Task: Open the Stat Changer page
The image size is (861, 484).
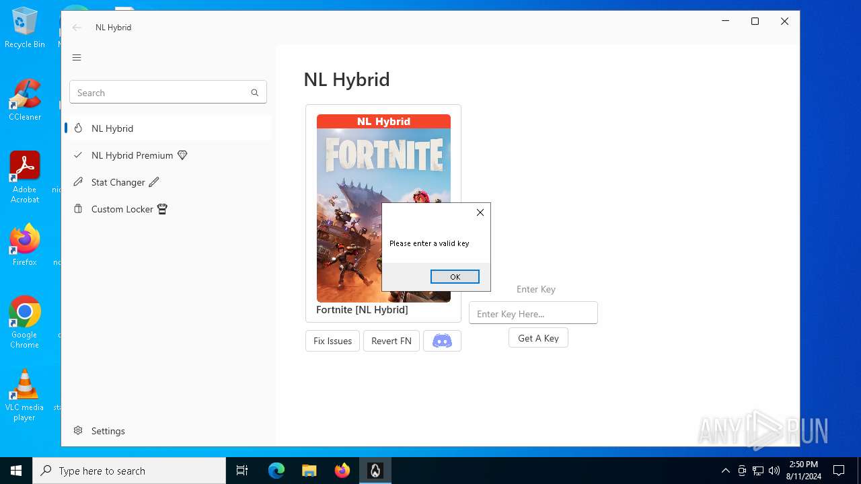Action: coord(168,182)
